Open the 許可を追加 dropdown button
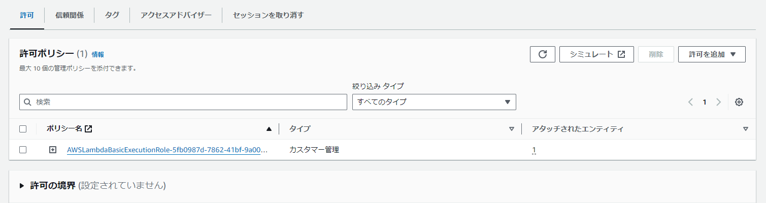 coord(712,54)
